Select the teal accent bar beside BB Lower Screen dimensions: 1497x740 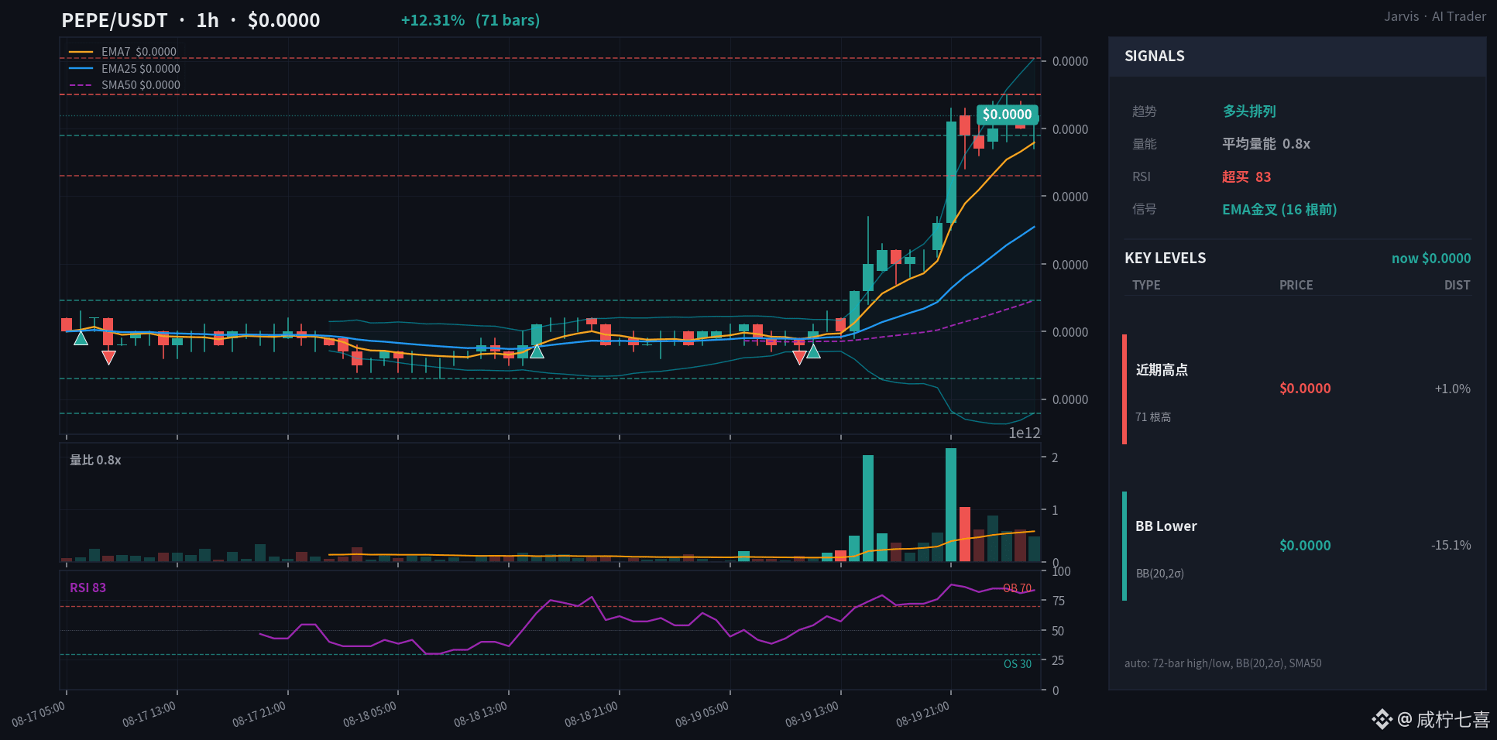click(x=1124, y=546)
